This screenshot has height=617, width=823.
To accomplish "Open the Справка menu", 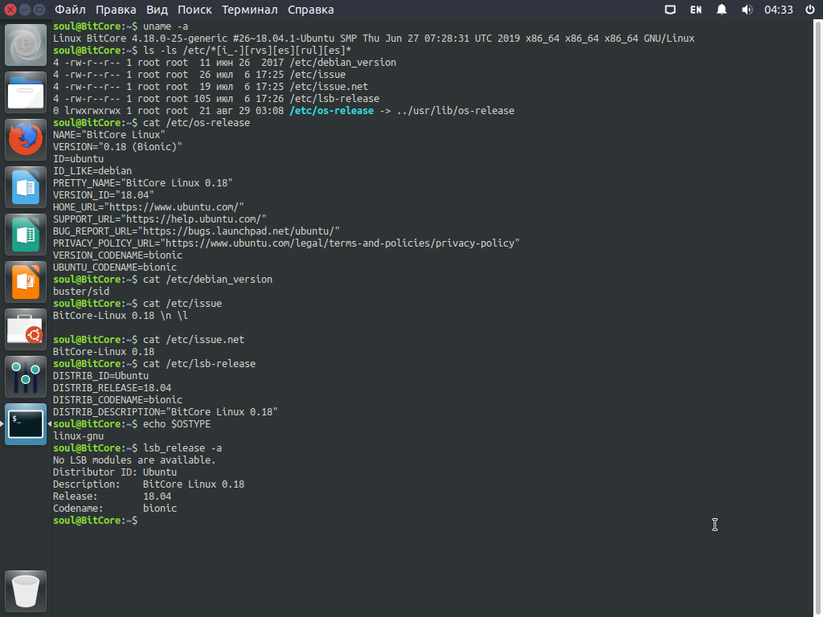I will tap(310, 10).
